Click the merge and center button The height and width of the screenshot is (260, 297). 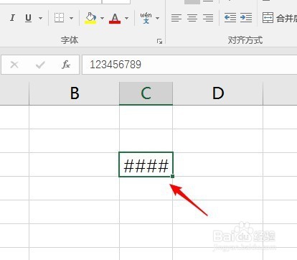click(x=279, y=18)
